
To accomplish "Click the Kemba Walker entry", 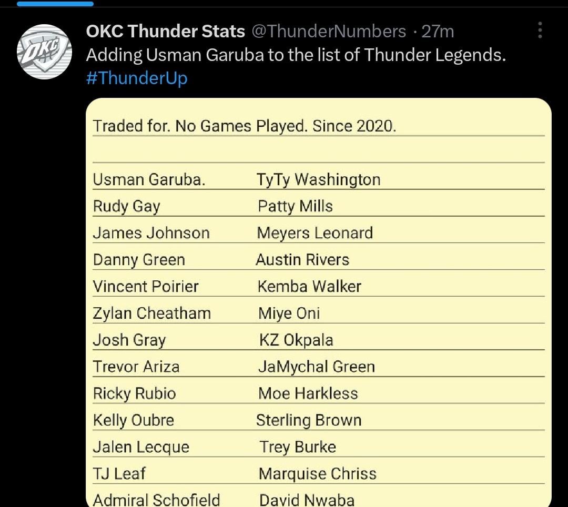I will coord(309,287).
